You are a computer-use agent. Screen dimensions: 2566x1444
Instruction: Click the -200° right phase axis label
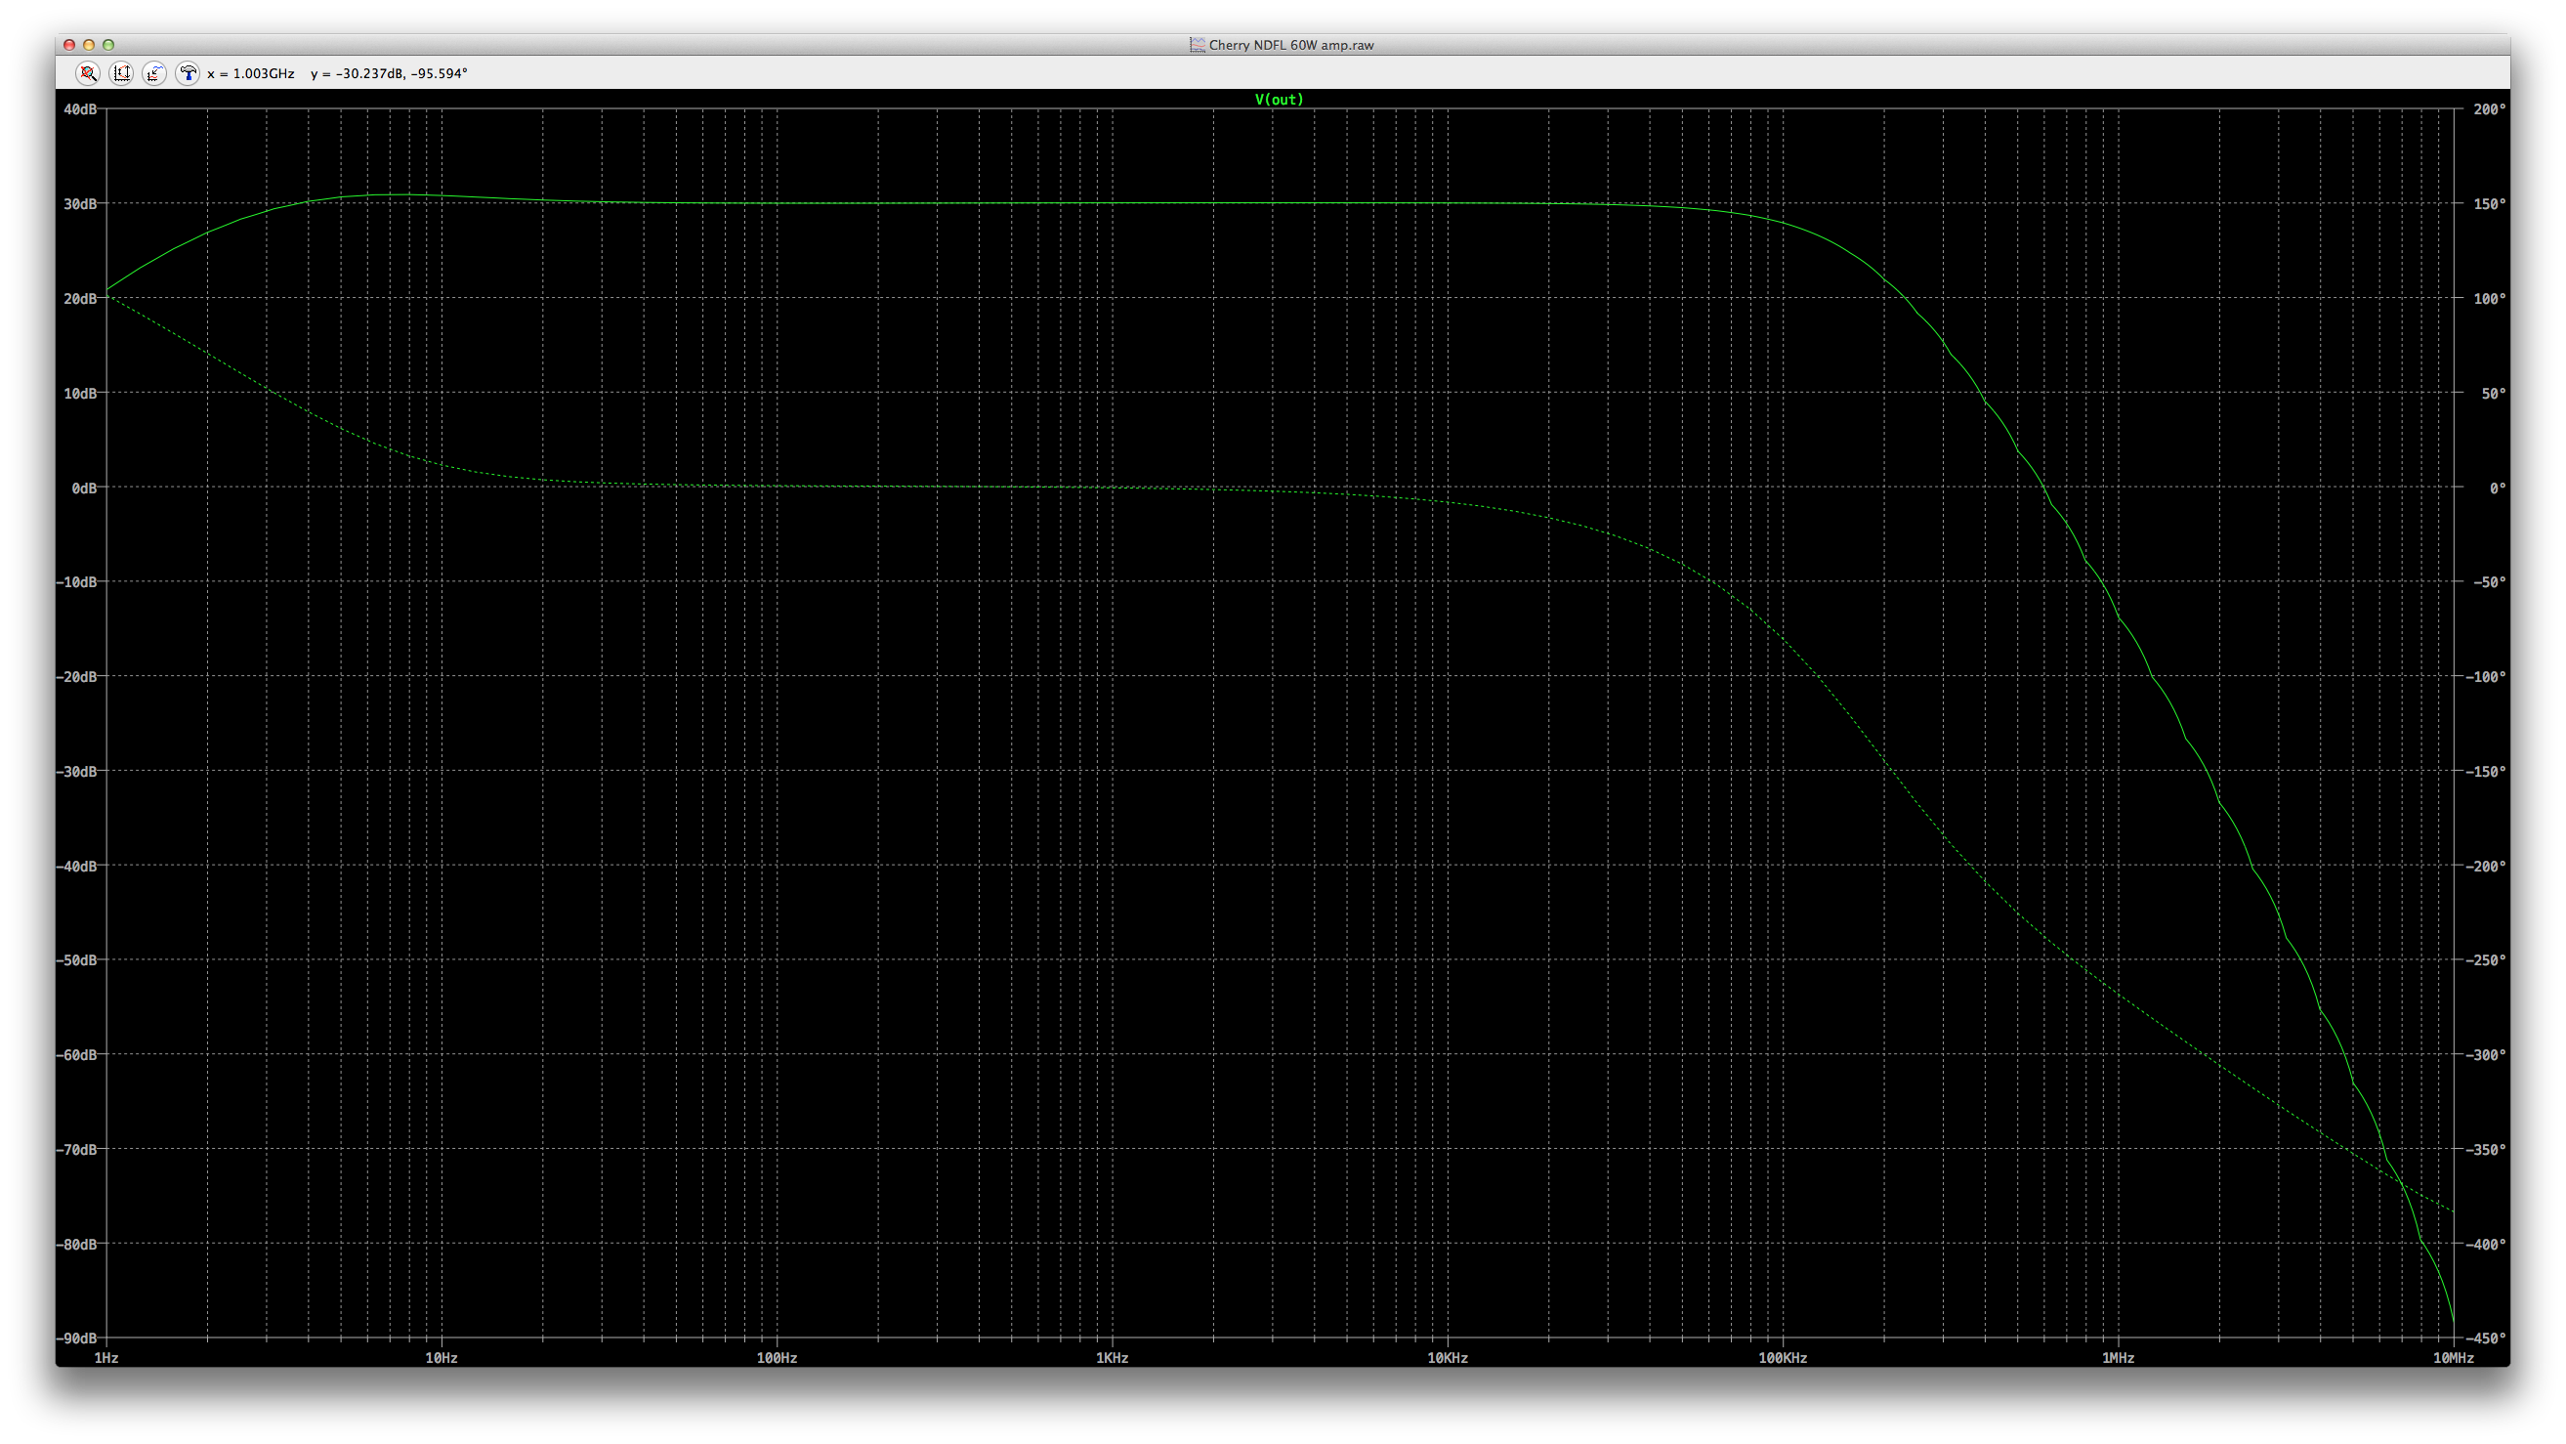point(2485,866)
